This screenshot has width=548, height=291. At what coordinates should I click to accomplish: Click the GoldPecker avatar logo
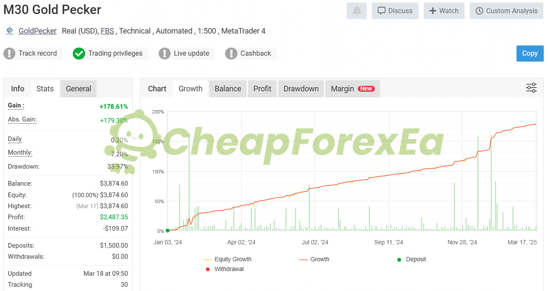pos(10,31)
